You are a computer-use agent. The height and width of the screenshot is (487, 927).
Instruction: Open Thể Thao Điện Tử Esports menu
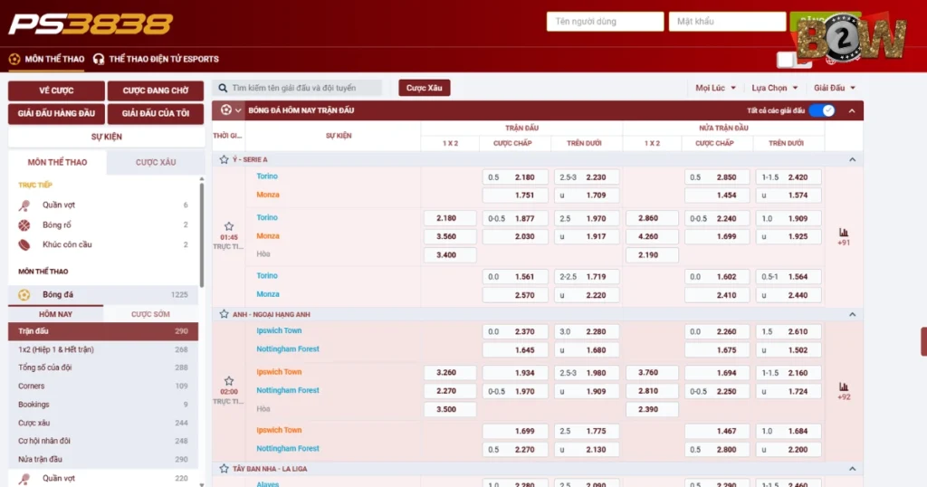point(156,59)
